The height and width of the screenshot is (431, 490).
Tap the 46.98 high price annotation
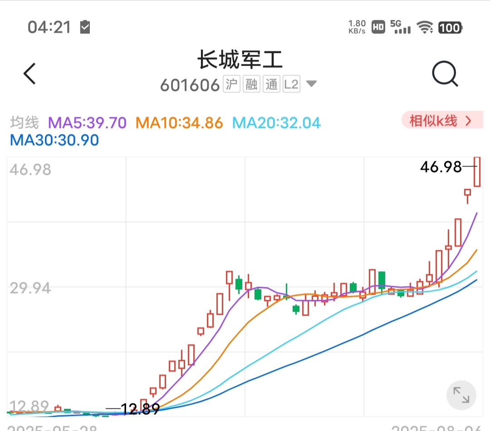[441, 167]
